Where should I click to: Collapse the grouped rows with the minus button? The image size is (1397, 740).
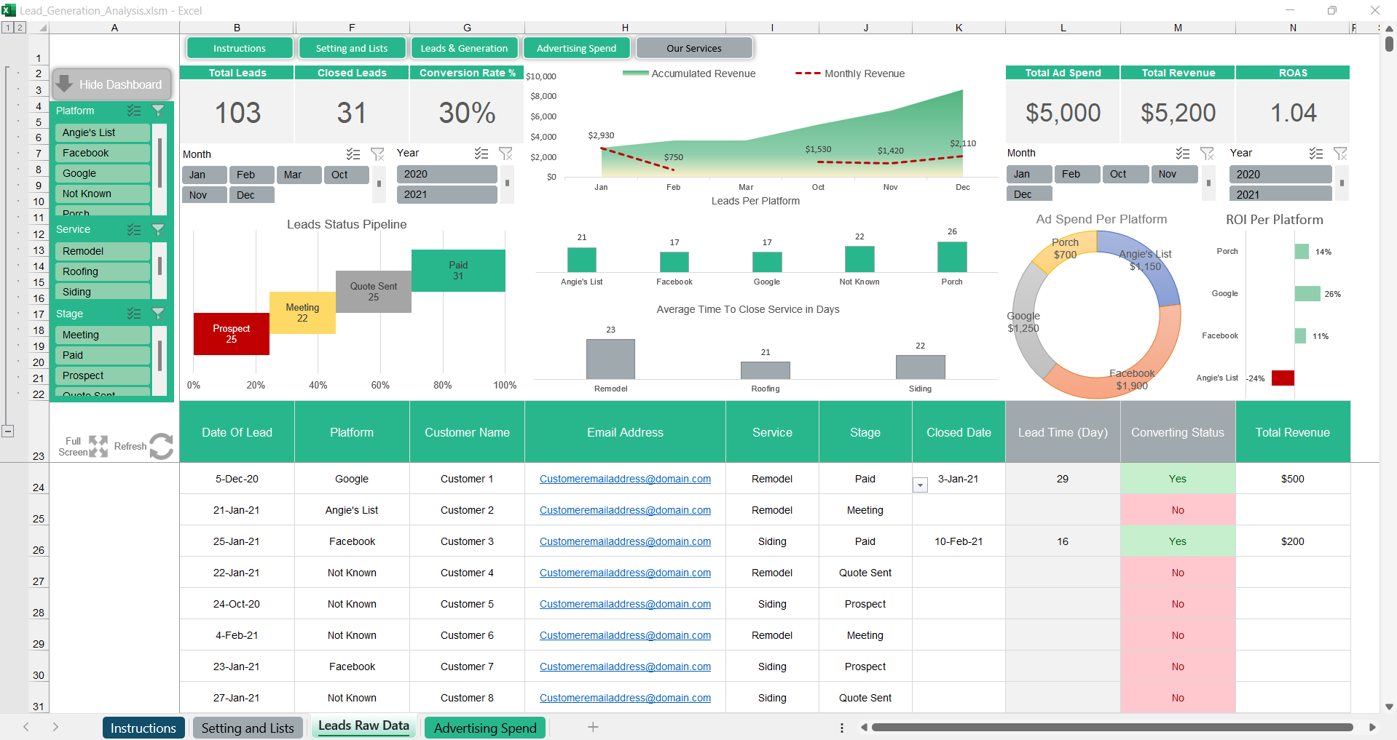pos(7,431)
